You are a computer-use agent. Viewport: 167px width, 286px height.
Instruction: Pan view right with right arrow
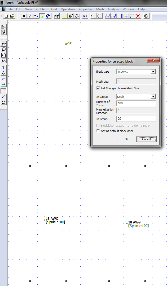point(3,85)
